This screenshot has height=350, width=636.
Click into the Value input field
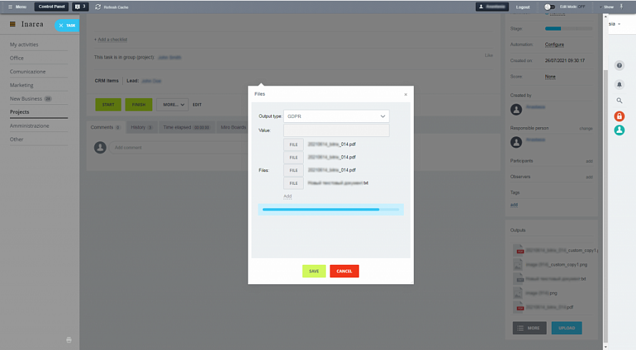pos(336,131)
